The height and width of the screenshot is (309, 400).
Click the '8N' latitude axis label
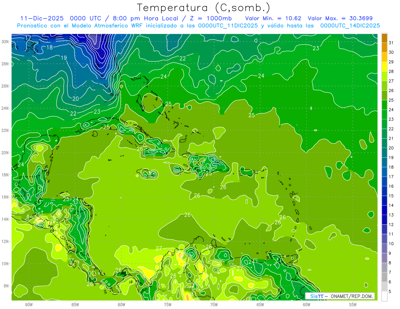[6, 286]
